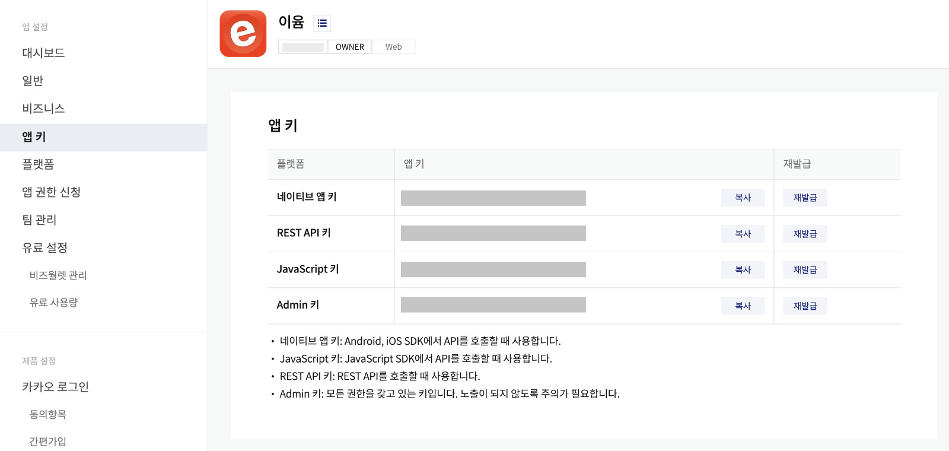The image size is (949, 451).
Task: Click the Web platform badge
Action: [393, 47]
